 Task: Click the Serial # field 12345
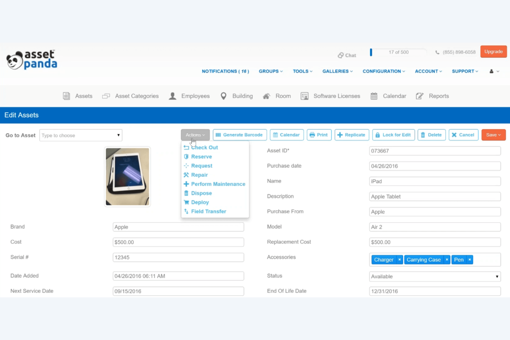[x=178, y=257]
